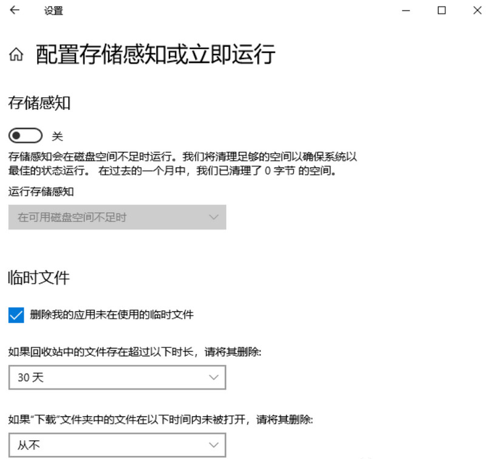The height and width of the screenshot is (459, 486).
Task: Open the recycle bin 30 天 dropdown
Action: (x=117, y=377)
